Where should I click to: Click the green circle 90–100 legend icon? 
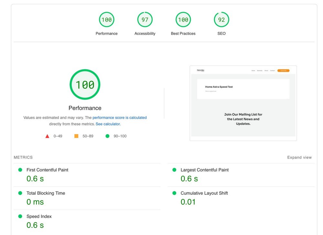click(x=107, y=136)
